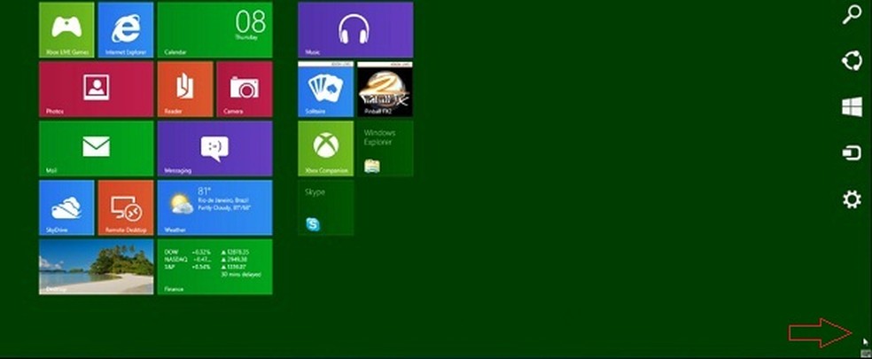Click the Start charm Windows logo
872x359 pixels.
click(x=852, y=106)
